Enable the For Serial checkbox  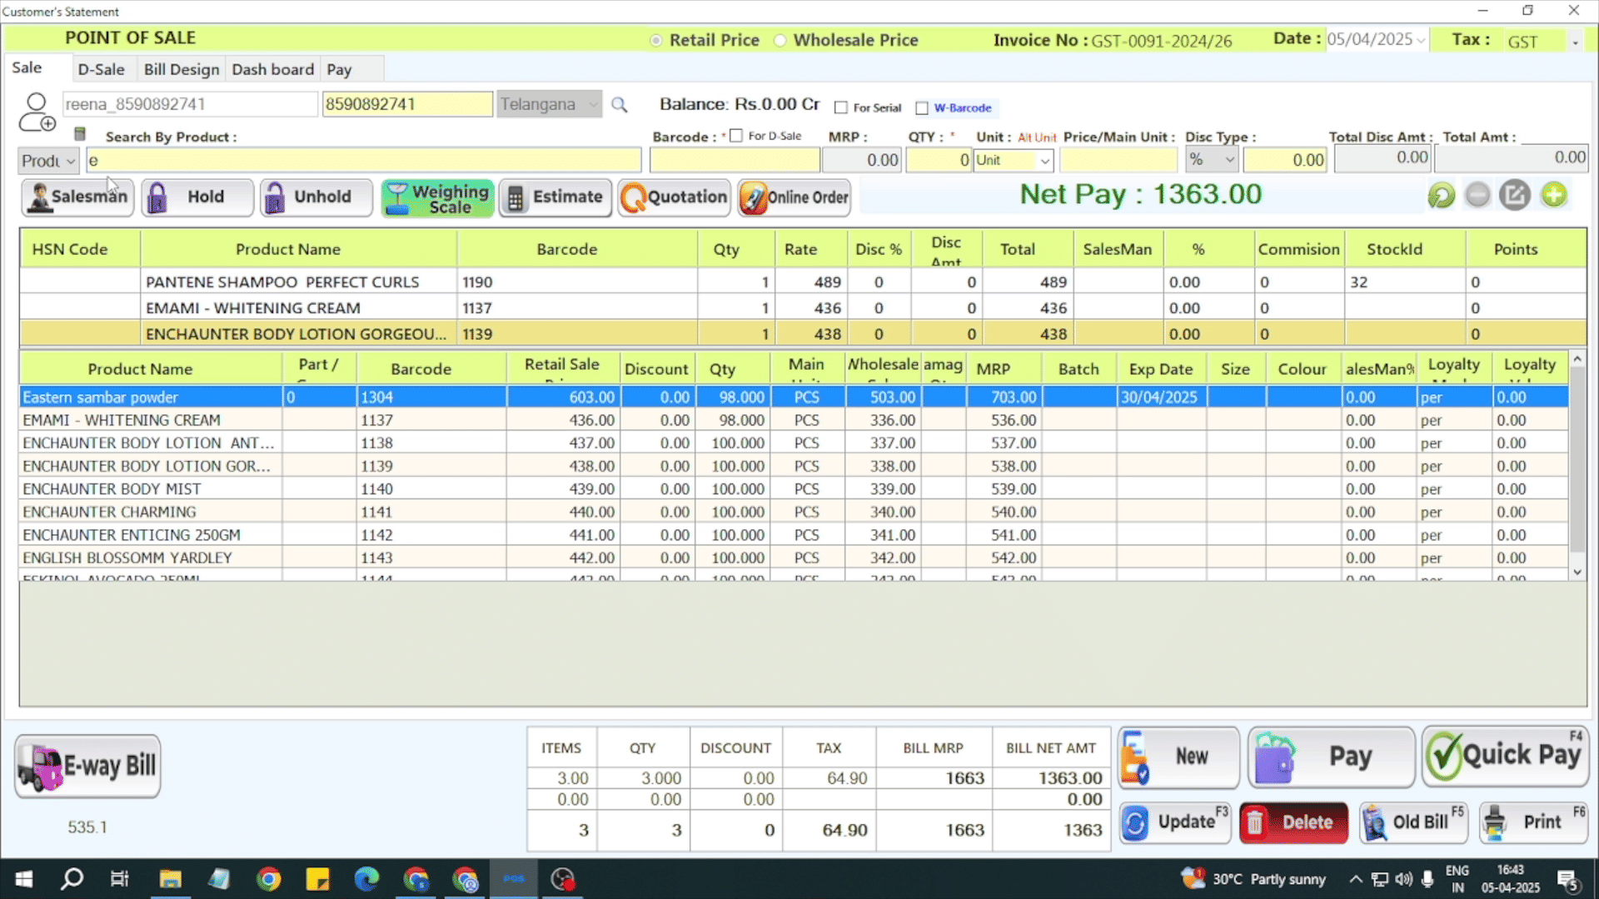coord(841,108)
